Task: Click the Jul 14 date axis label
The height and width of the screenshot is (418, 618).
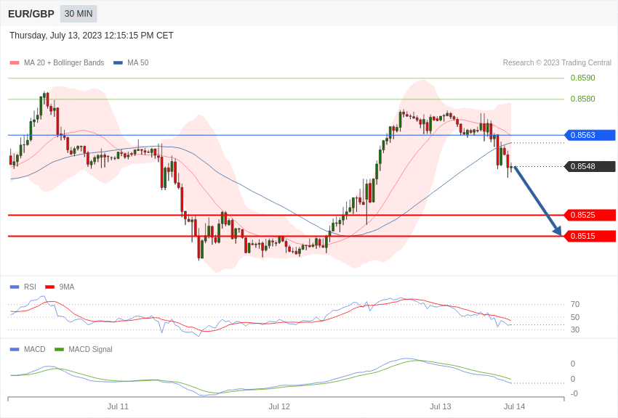Action: point(514,406)
